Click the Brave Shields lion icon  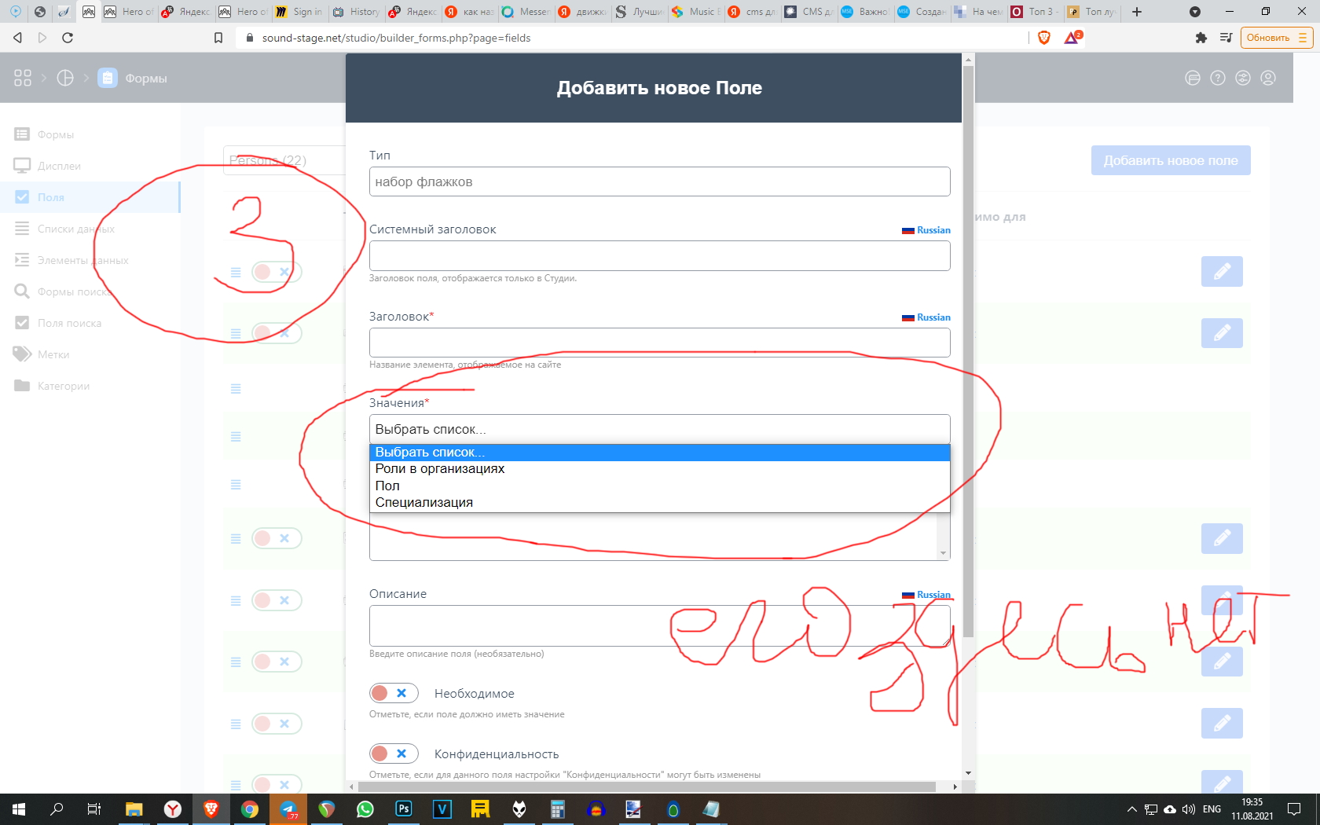1044,38
